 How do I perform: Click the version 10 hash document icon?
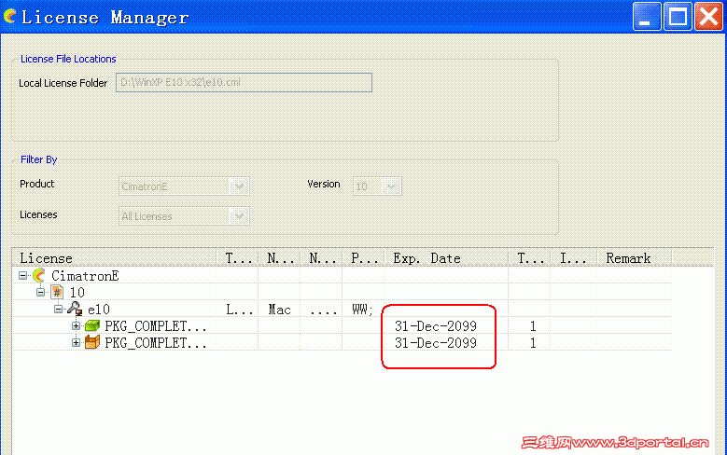pos(57,293)
